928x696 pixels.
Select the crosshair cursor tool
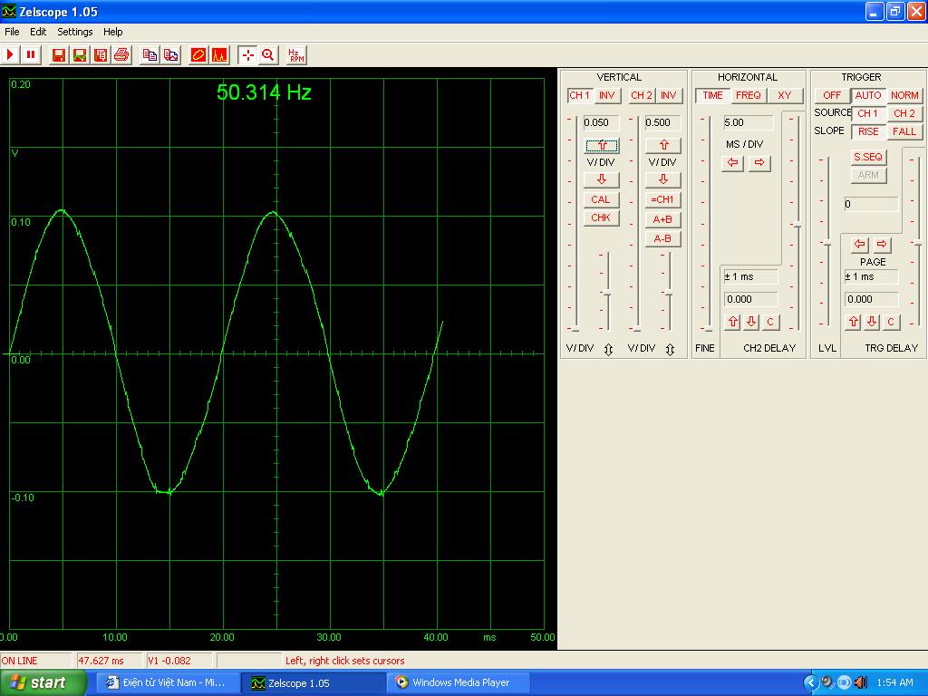point(247,54)
